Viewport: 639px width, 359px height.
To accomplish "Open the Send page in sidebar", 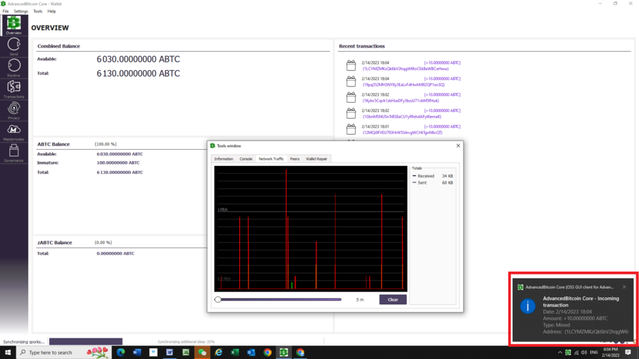I will point(13,47).
